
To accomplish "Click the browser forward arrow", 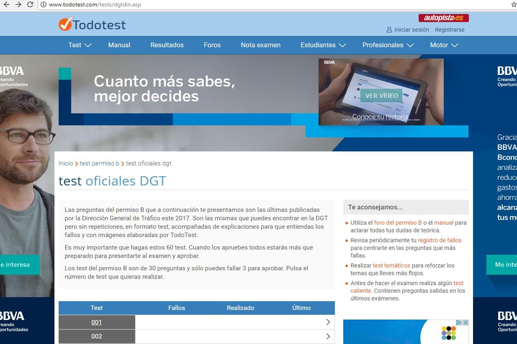I will pos(18,4).
